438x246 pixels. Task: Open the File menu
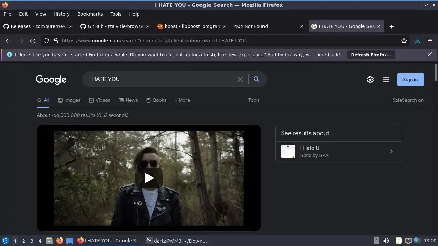[7, 14]
